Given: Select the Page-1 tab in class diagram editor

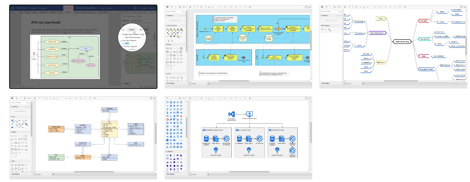Looking at the screenshot, I should [39, 174].
